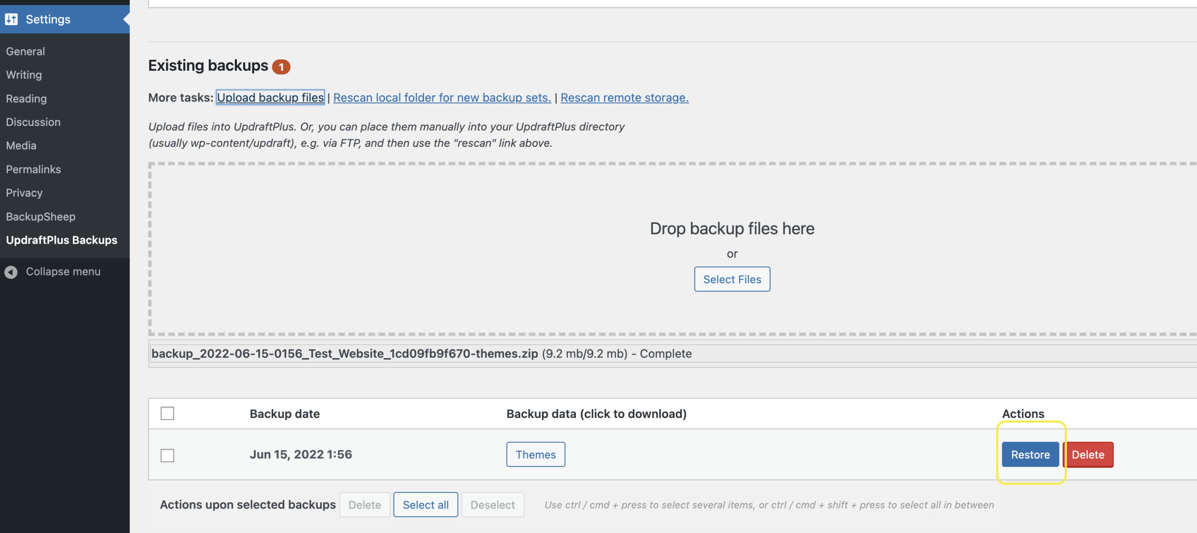Open the General settings page
Viewport: 1197px width, 533px height.
tap(26, 51)
